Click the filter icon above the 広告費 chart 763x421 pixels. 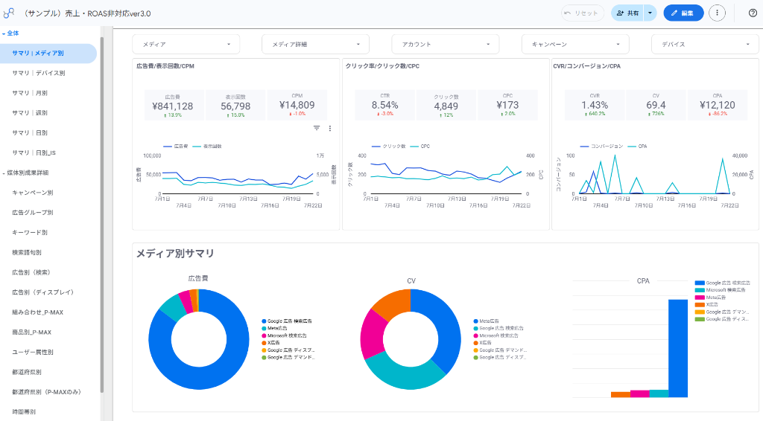click(x=317, y=128)
